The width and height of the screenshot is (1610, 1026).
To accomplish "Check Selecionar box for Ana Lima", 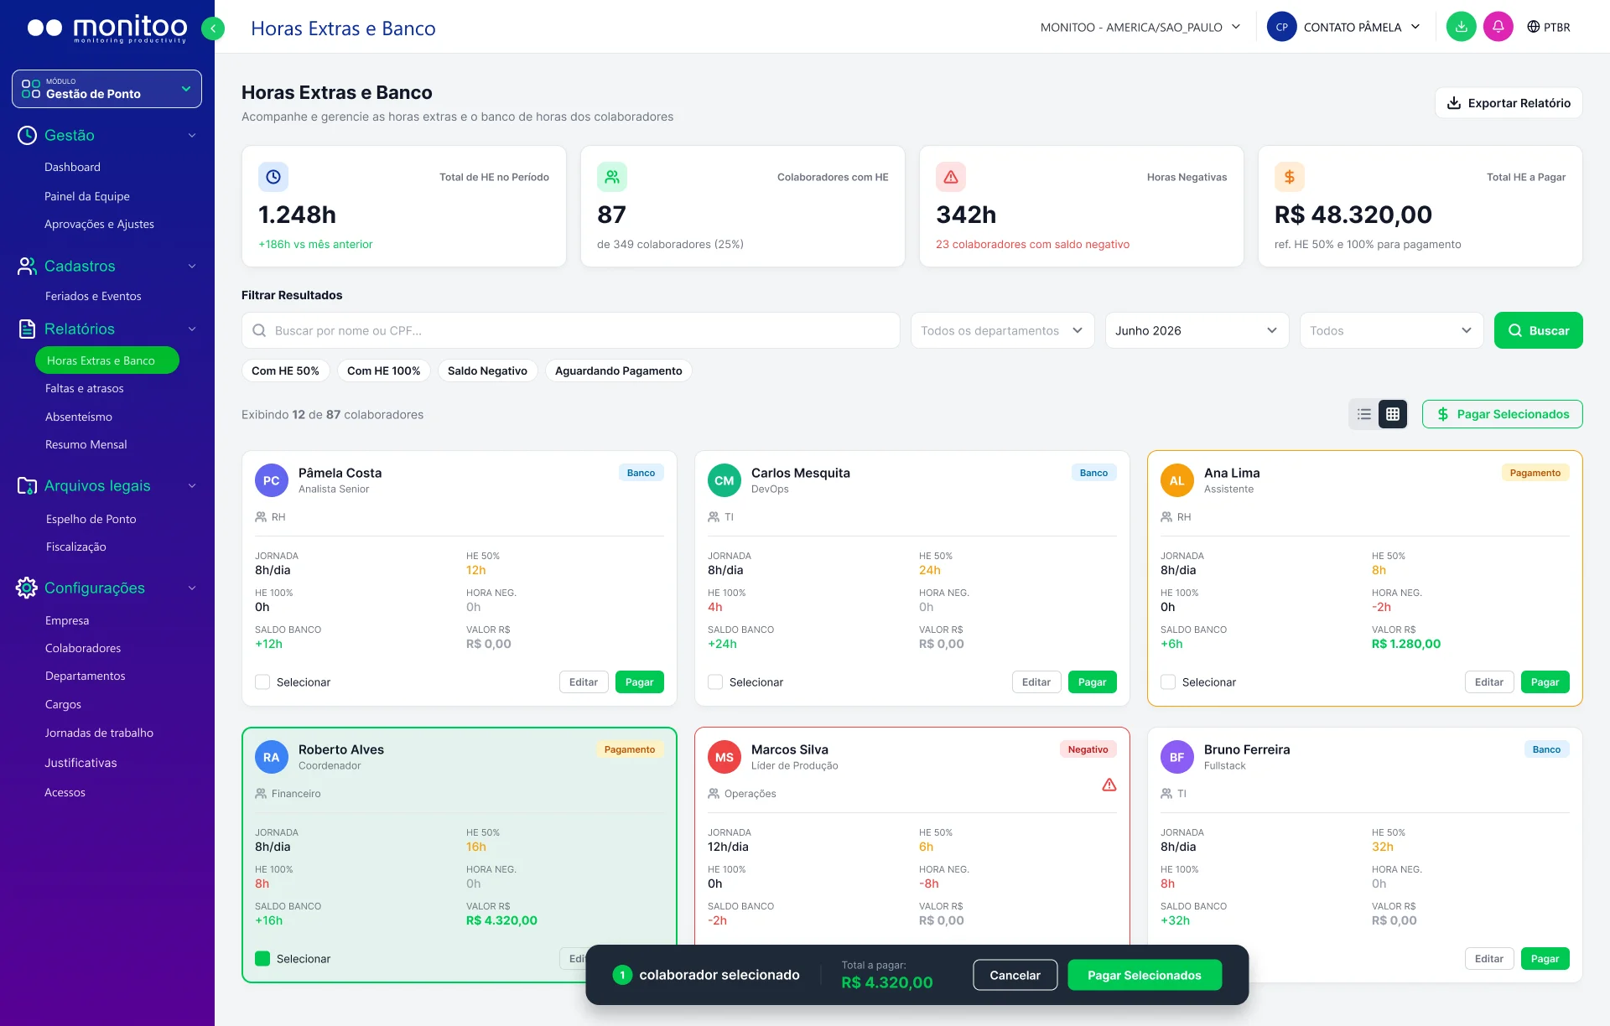I will [1168, 682].
